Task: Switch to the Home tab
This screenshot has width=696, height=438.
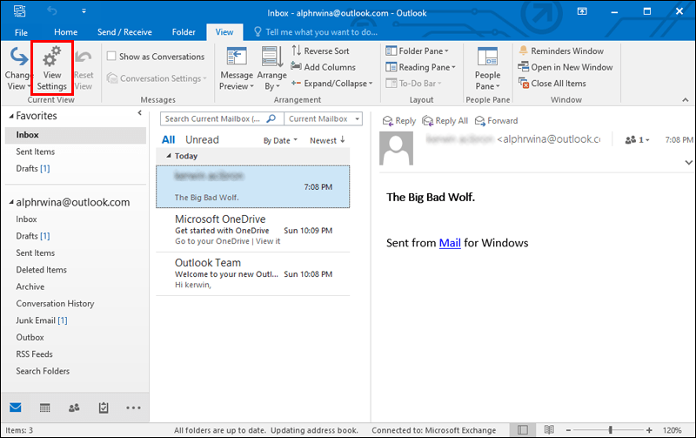Action: point(66,32)
